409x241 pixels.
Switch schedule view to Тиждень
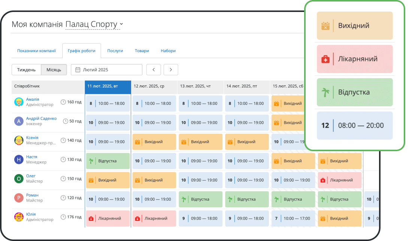(x=26, y=70)
